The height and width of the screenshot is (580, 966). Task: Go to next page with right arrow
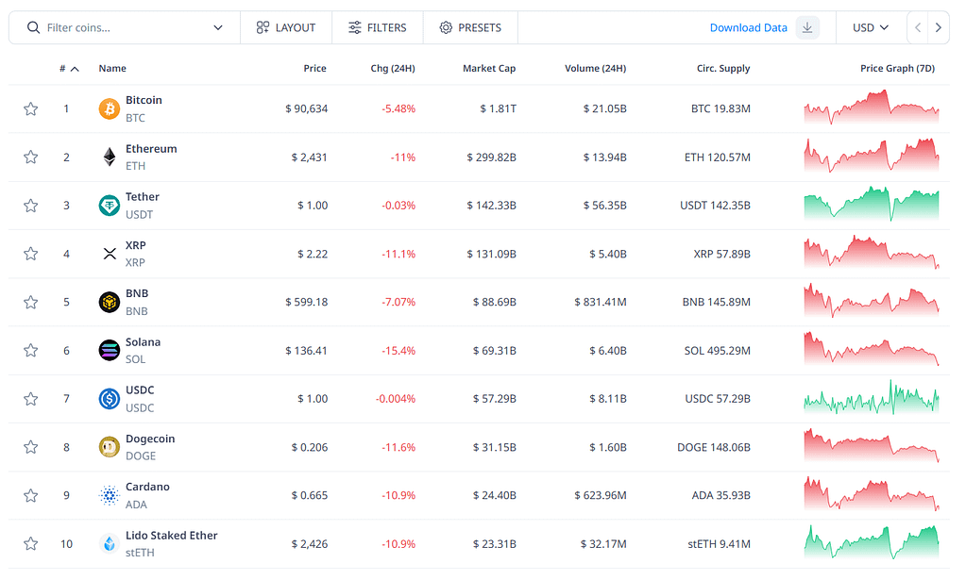(x=938, y=27)
